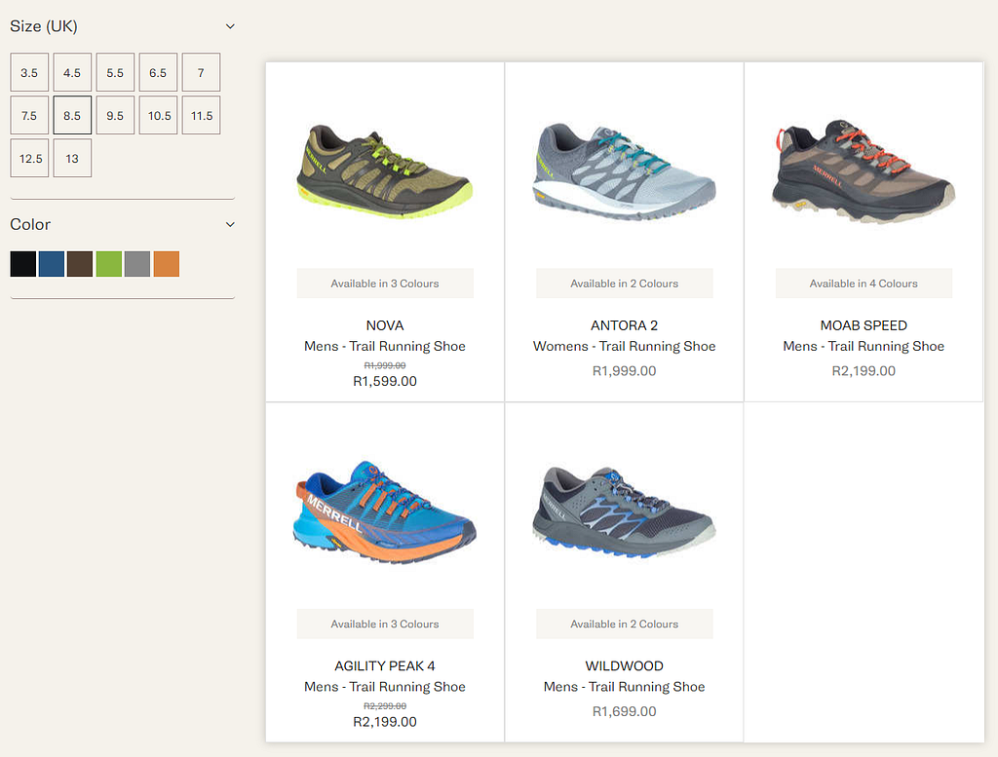The image size is (998, 757).
Task: Select UK size 9.5 filter
Action: (115, 115)
